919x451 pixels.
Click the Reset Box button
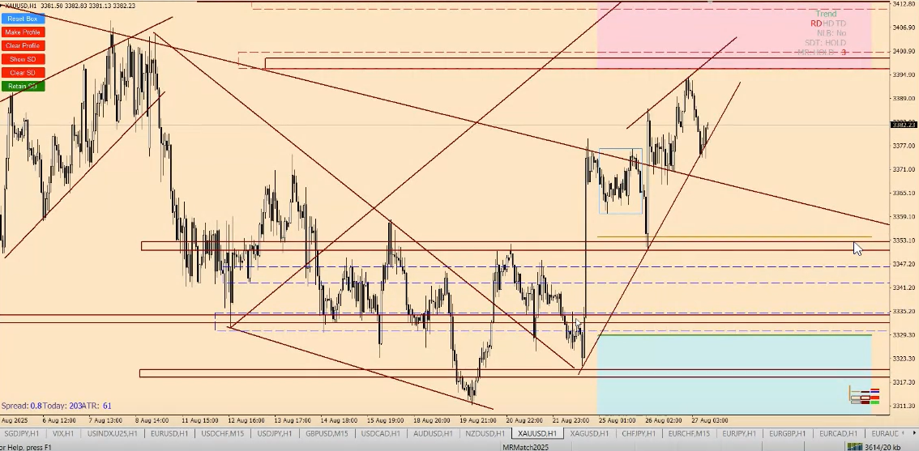22,19
